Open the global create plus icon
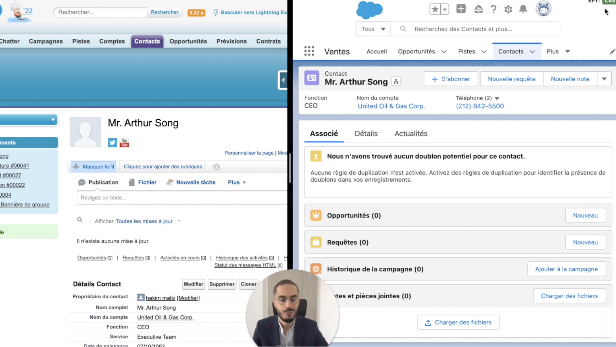The width and height of the screenshot is (616, 347). [x=461, y=9]
